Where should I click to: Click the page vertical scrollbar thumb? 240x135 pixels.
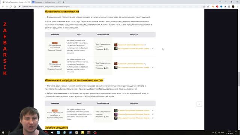[239, 79]
